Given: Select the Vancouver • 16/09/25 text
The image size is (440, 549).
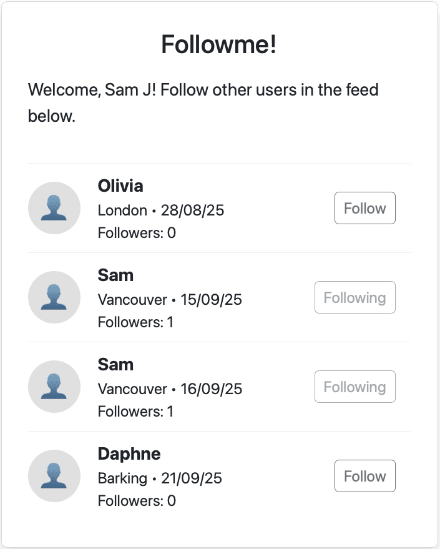Looking at the screenshot, I should tap(170, 389).
